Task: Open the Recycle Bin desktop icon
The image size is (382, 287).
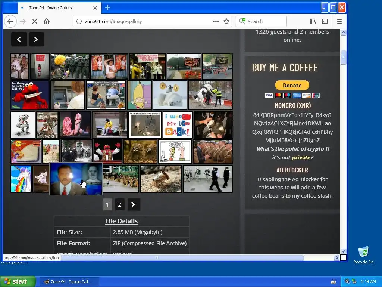Action: point(363,255)
